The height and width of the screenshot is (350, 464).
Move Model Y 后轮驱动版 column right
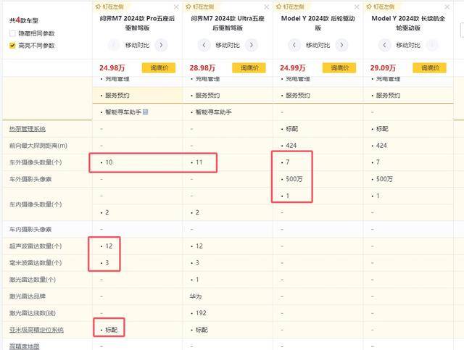click(x=341, y=45)
